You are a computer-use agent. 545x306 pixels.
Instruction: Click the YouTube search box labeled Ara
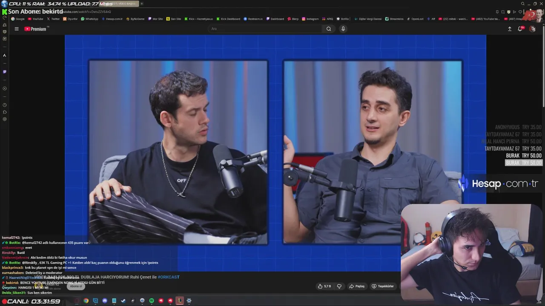coord(265,29)
